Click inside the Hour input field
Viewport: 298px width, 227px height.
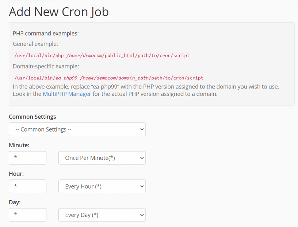click(27, 186)
